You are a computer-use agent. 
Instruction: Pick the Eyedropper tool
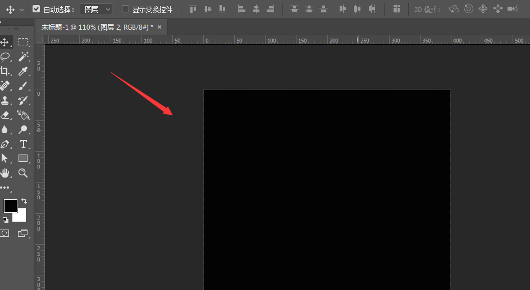tap(24, 71)
